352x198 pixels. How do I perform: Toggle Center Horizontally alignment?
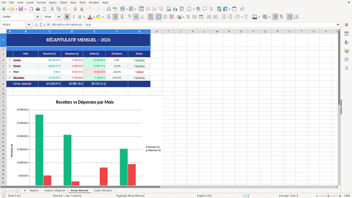point(115,17)
